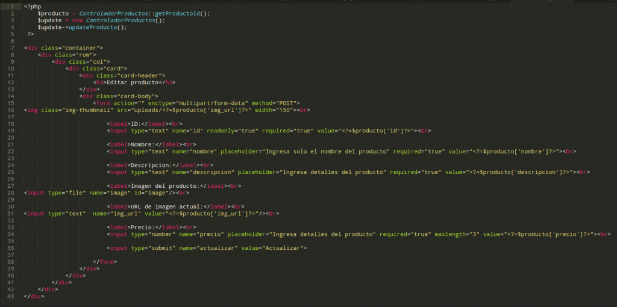
Task: Click line number 1 in the gutter
Action: (x=11, y=6)
